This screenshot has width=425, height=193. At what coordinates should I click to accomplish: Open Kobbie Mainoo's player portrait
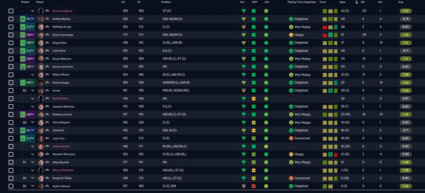[x=41, y=19]
